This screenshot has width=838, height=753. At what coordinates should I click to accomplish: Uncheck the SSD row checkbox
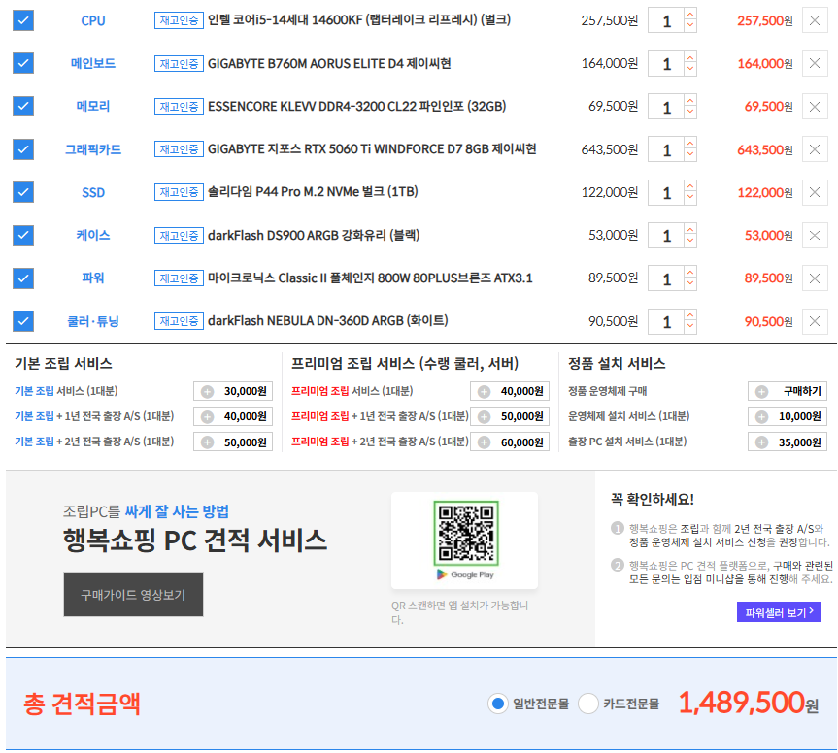coord(23,192)
